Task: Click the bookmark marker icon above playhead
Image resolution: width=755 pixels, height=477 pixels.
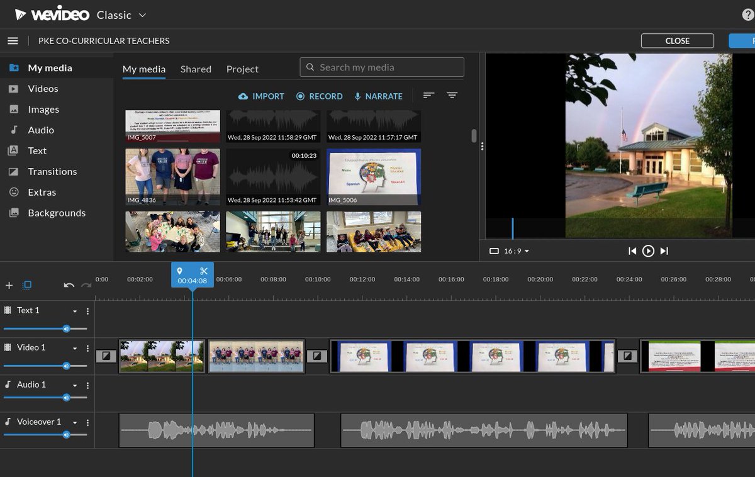Action: (181, 271)
